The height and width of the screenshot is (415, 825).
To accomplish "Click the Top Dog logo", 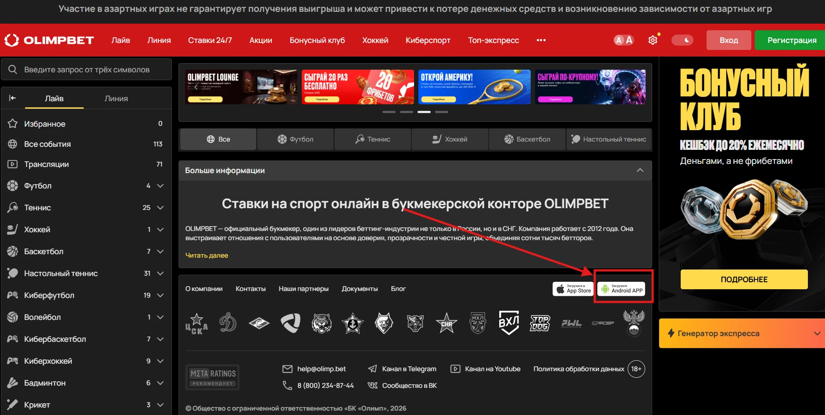I will point(540,323).
